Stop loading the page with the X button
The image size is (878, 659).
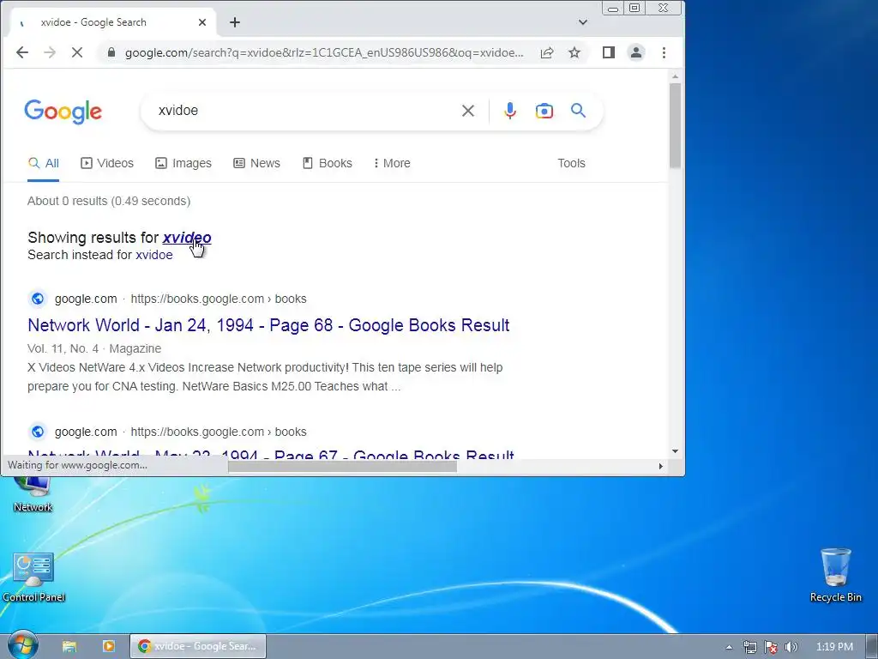pyautogui.click(x=77, y=52)
